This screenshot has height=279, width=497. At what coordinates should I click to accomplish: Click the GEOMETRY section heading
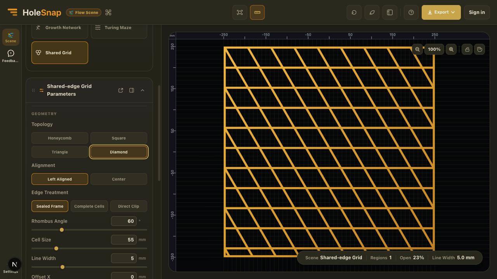click(44, 114)
